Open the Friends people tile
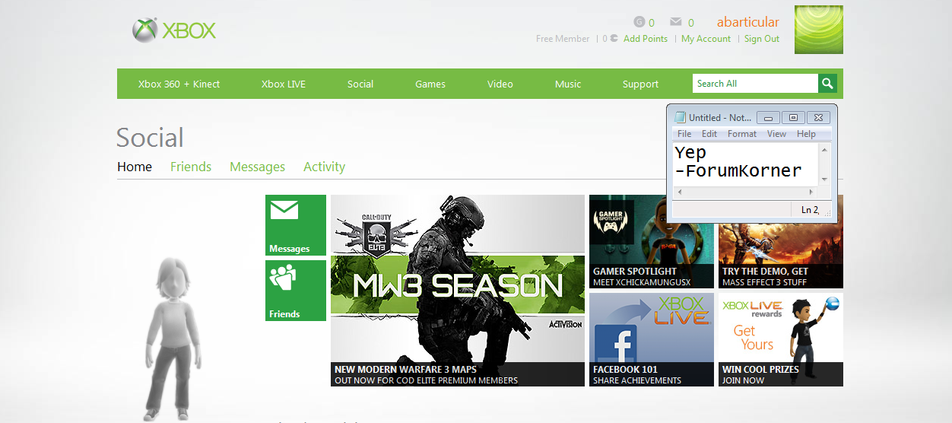Screen dimensions: 952x423 point(296,291)
